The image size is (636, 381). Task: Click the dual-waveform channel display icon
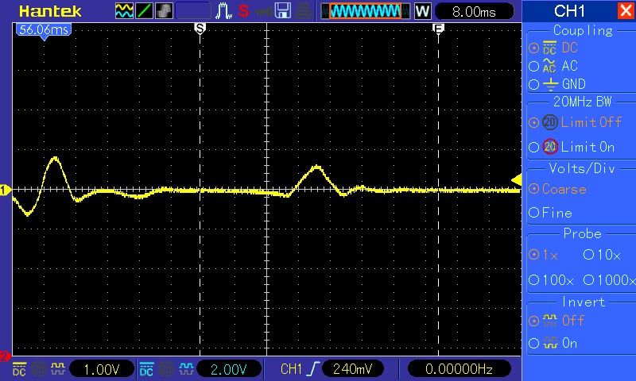tap(124, 11)
